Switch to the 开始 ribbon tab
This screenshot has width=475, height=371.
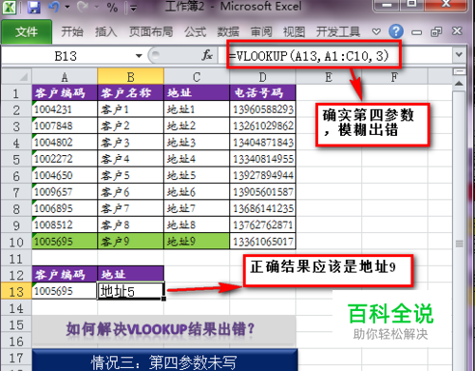point(72,31)
